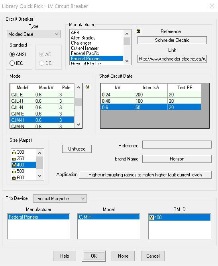Screen dimensions: 218x266
Task: Select Federal Pacific manufacturer
Action: click(x=96, y=53)
